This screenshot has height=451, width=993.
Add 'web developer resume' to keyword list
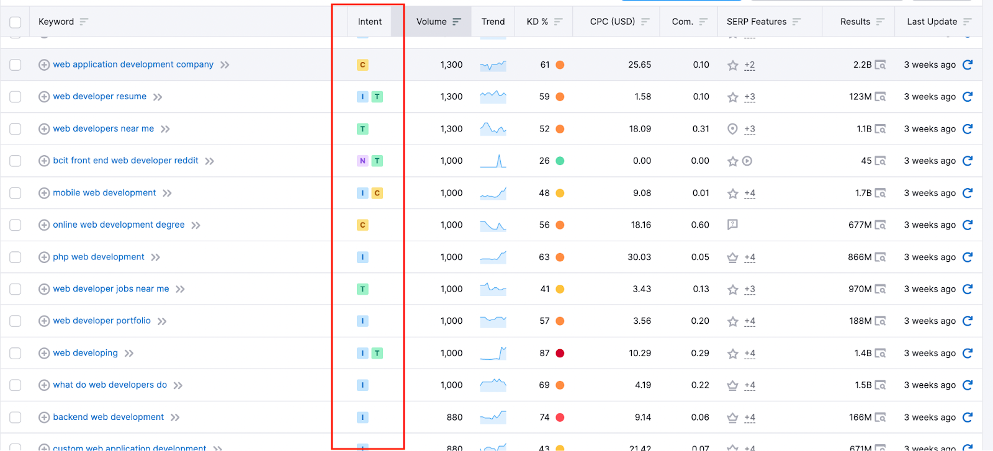click(x=44, y=97)
